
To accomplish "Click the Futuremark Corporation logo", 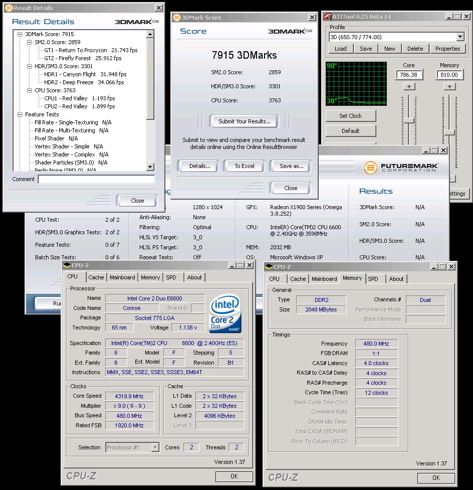I will coord(400,168).
